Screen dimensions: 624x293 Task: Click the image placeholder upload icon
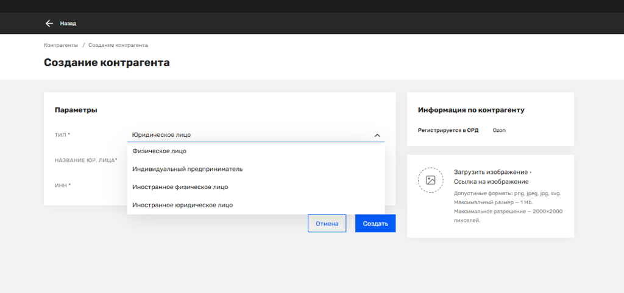click(431, 181)
